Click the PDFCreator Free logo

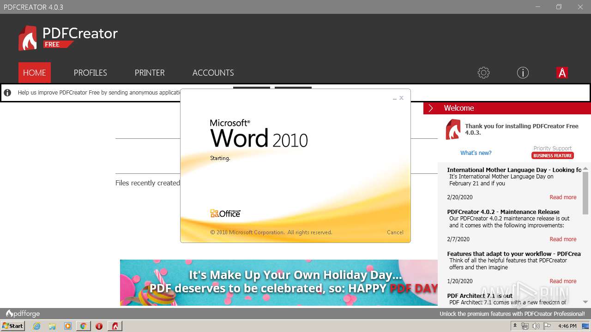[68, 38]
